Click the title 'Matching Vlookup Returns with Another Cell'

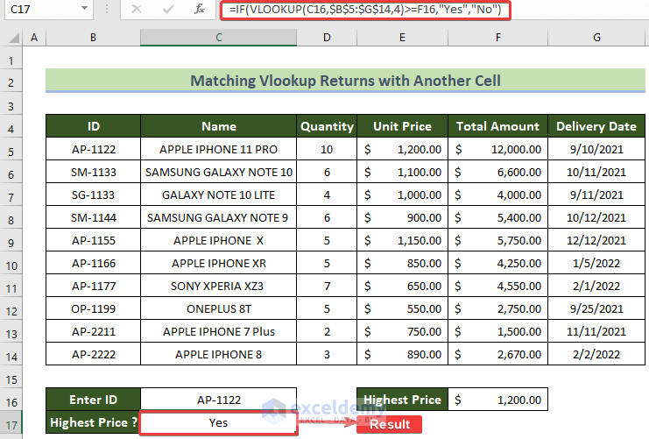pos(345,81)
